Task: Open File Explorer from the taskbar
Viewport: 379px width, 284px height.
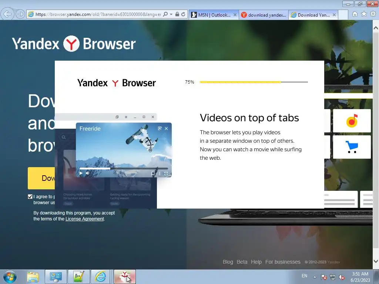Action: click(x=33, y=277)
